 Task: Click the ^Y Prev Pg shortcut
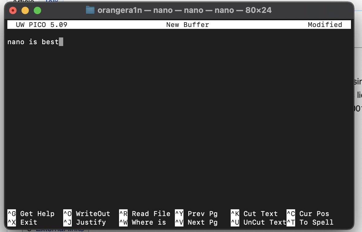coord(196,214)
